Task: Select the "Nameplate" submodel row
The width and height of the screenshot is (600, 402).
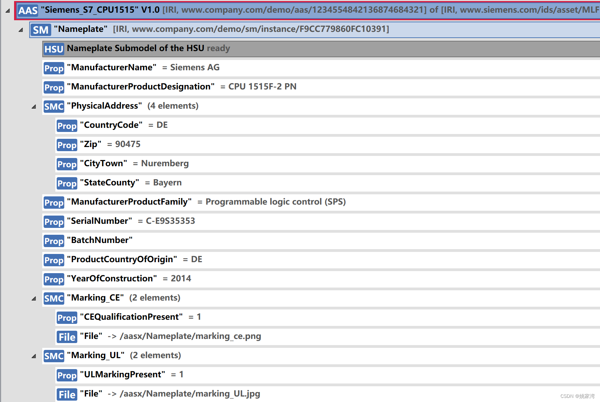Action: point(315,30)
